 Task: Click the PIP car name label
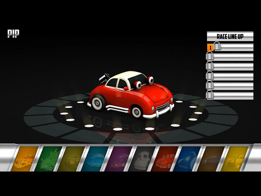pyautogui.click(x=13, y=34)
